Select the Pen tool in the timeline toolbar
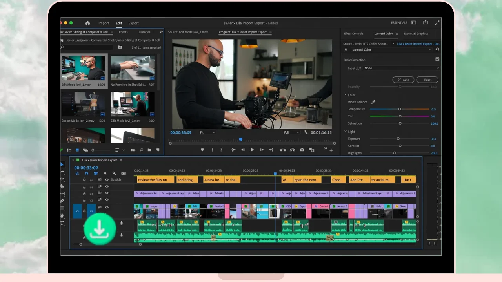The height and width of the screenshot is (282, 502). 62,201
